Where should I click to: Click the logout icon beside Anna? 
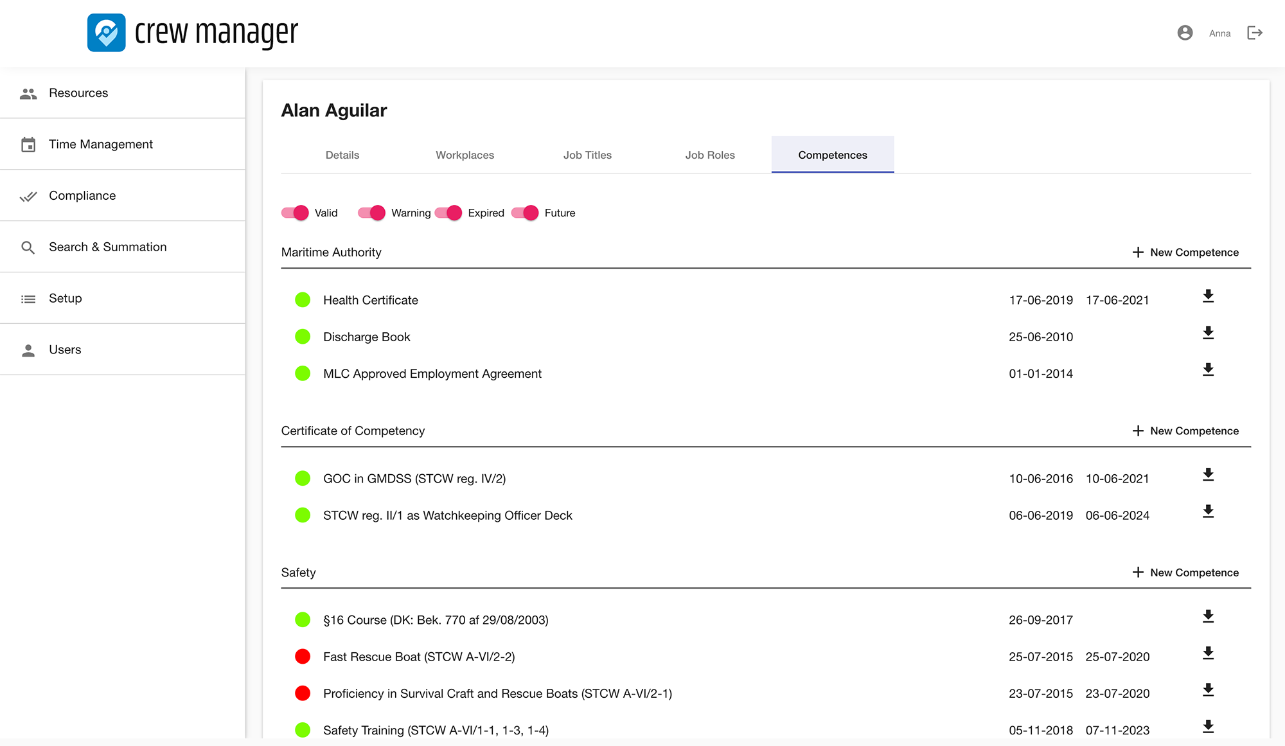[1254, 33]
